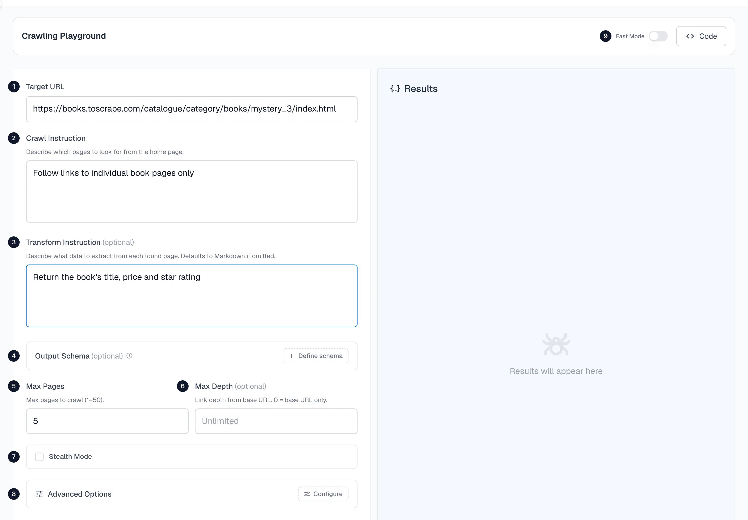Screen dimensions: 748x520
Task: Click into the Transform Instruction text area
Action: coord(192,296)
